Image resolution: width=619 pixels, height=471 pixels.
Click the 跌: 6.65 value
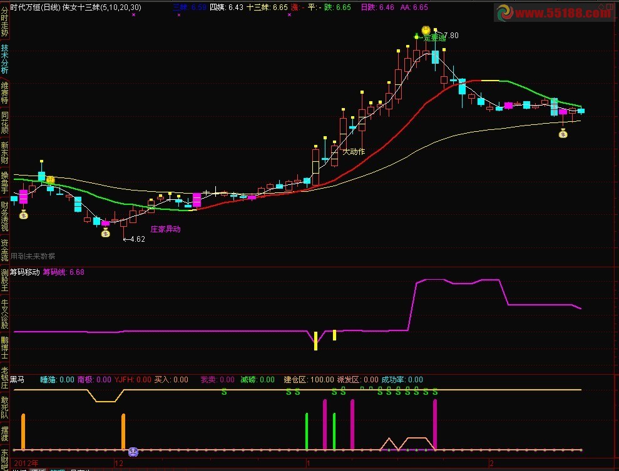point(337,7)
